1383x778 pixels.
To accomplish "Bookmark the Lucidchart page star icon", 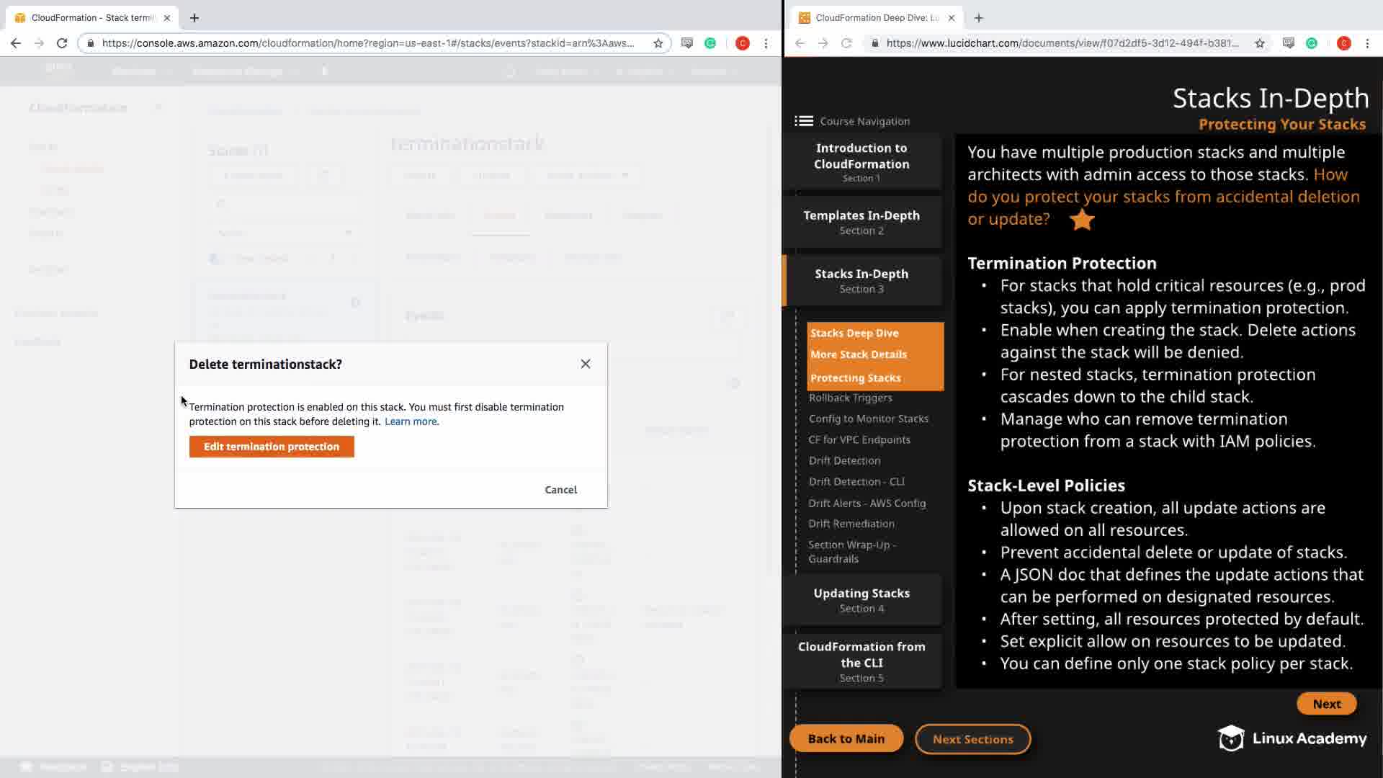I will pyautogui.click(x=1259, y=43).
